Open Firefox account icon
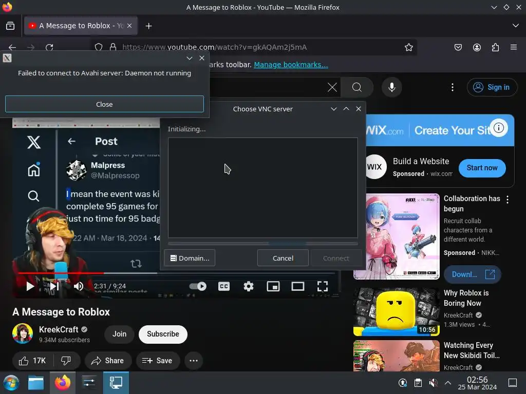 (x=477, y=47)
